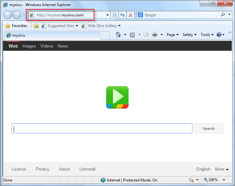Click the Refresh page icon
The image size is (235, 186).
(x=122, y=15)
